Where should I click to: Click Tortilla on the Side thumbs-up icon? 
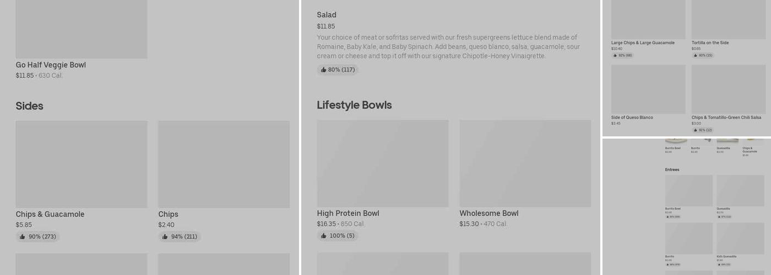point(696,56)
